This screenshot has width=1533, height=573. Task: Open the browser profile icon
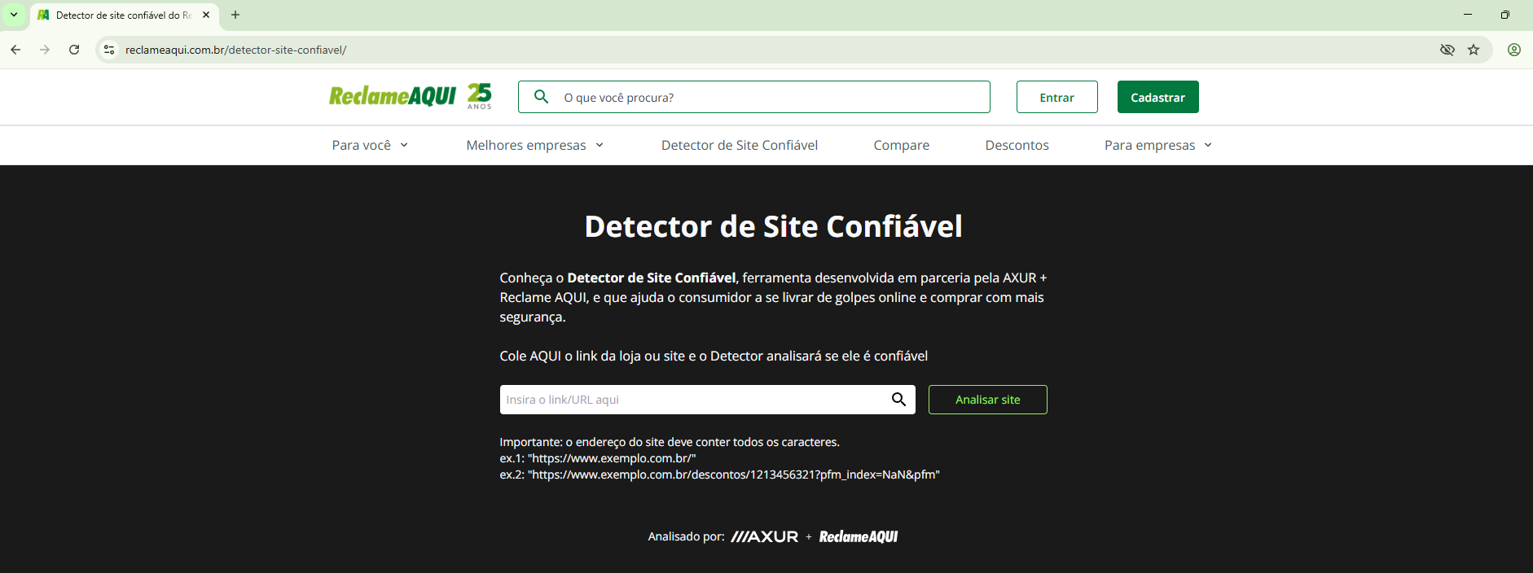click(x=1514, y=50)
